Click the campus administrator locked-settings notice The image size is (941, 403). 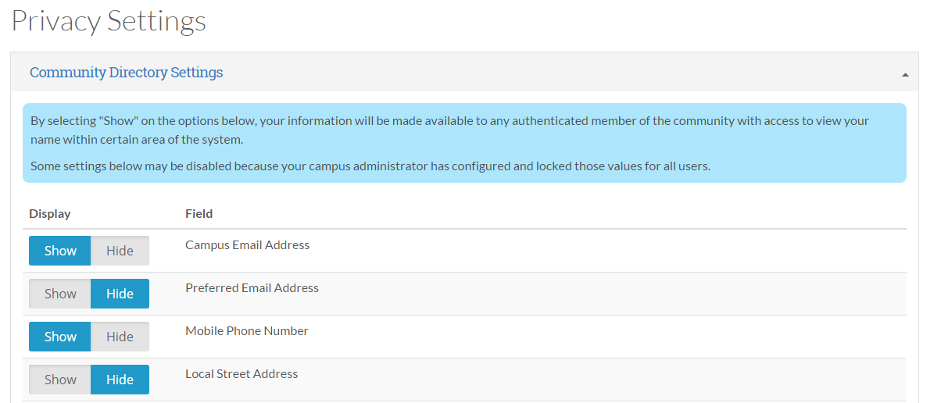coord(370,166)
